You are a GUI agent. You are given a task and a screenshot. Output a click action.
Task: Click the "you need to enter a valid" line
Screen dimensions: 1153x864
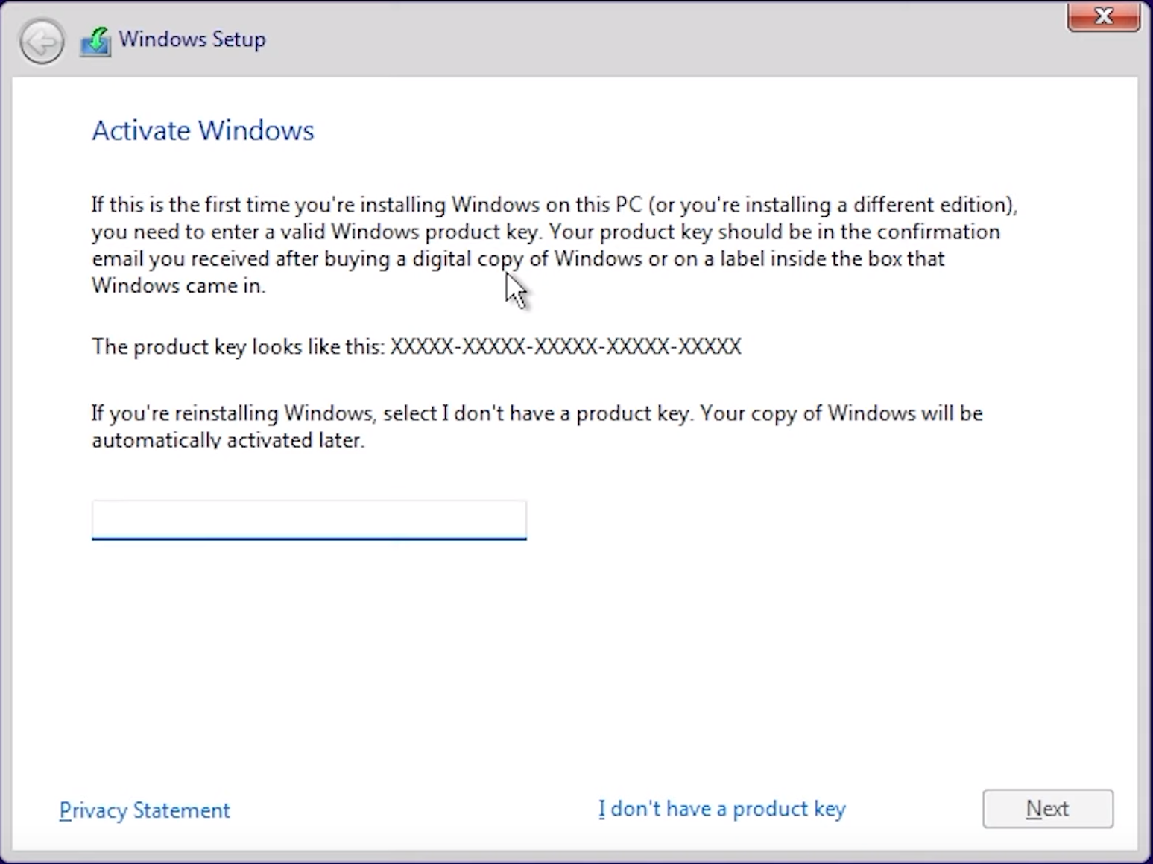545,232
